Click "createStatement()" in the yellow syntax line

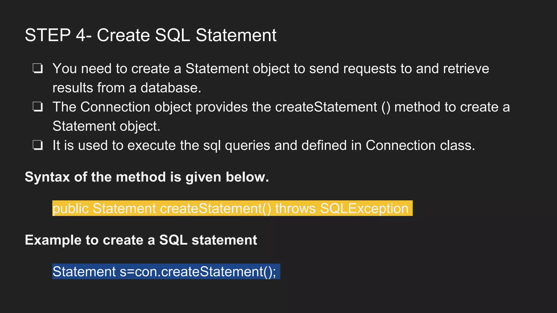(215, 209)
